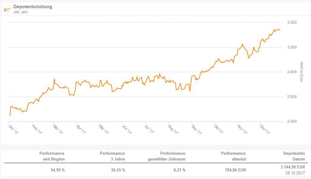
Task: Select the Akt. Jahr subtitle
Action: [21, 12]
